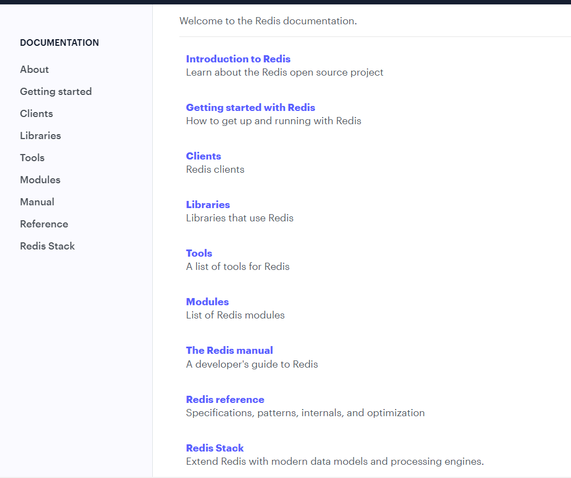
Task: Go to Redis Stack sidebar entry
Action: [47, 246]
